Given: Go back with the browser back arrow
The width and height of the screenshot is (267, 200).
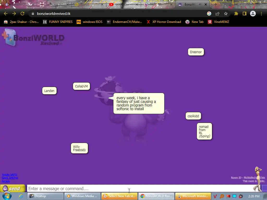Looking at the screenshot, I should [x=6, y=14].
